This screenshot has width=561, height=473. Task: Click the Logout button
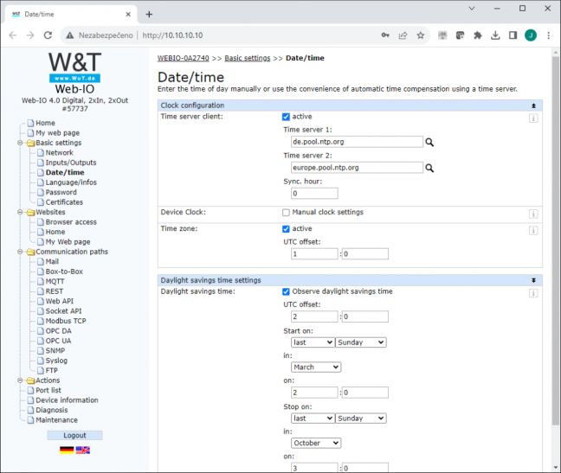[74, 436]
